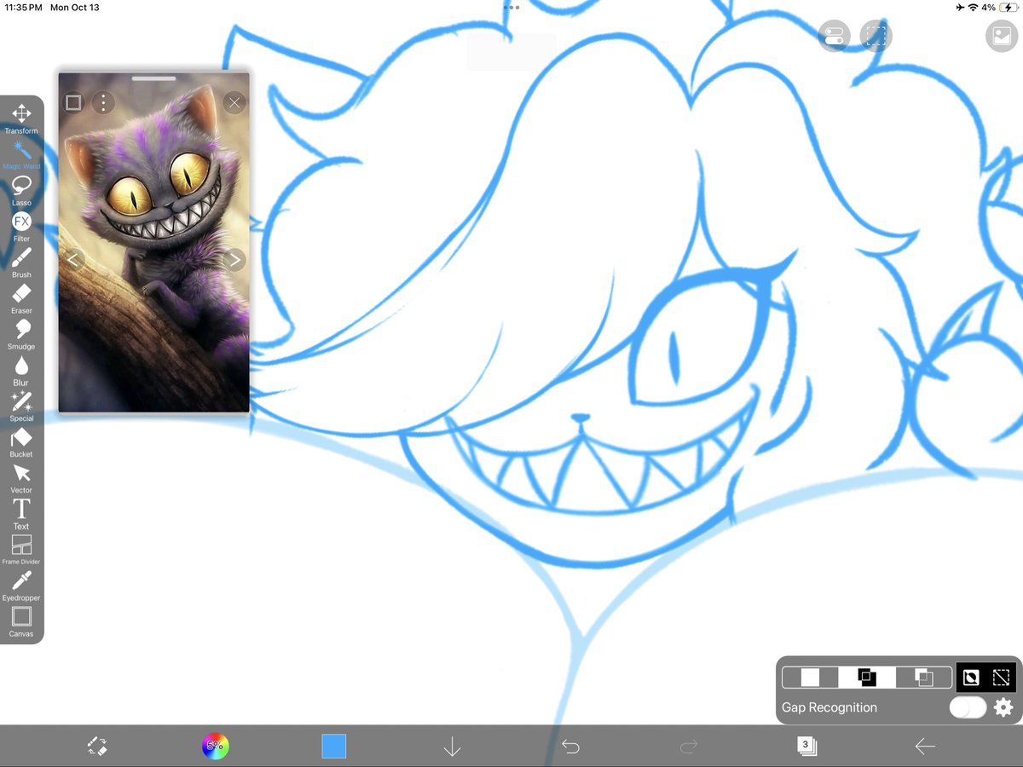Open the FX Filter tool
The image size is (1023, 767).
21,227
